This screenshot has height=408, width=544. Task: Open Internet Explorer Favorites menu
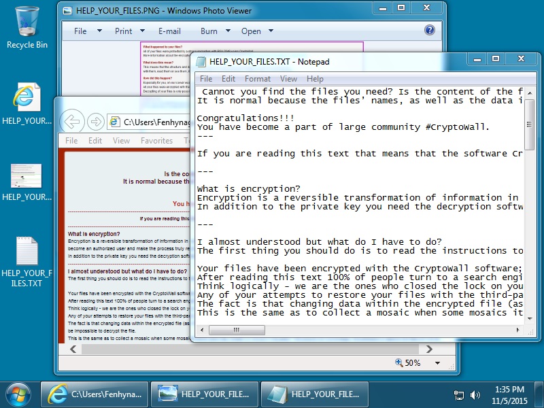click(156, 141)
